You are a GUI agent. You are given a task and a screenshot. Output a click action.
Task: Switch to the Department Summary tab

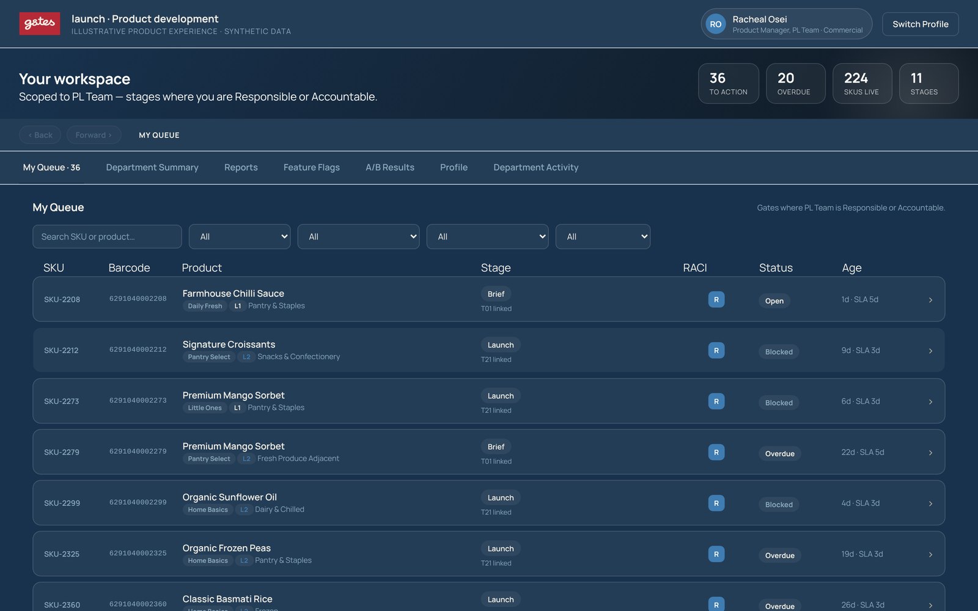tap(152, 167)
